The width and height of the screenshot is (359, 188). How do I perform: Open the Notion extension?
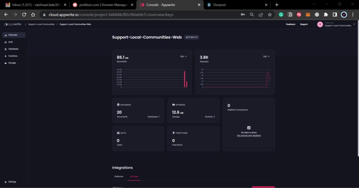point(290,15)
